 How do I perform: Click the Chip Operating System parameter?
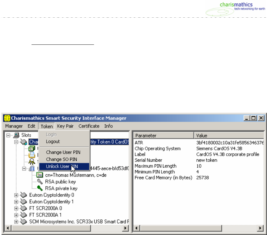tap(157, 148)
